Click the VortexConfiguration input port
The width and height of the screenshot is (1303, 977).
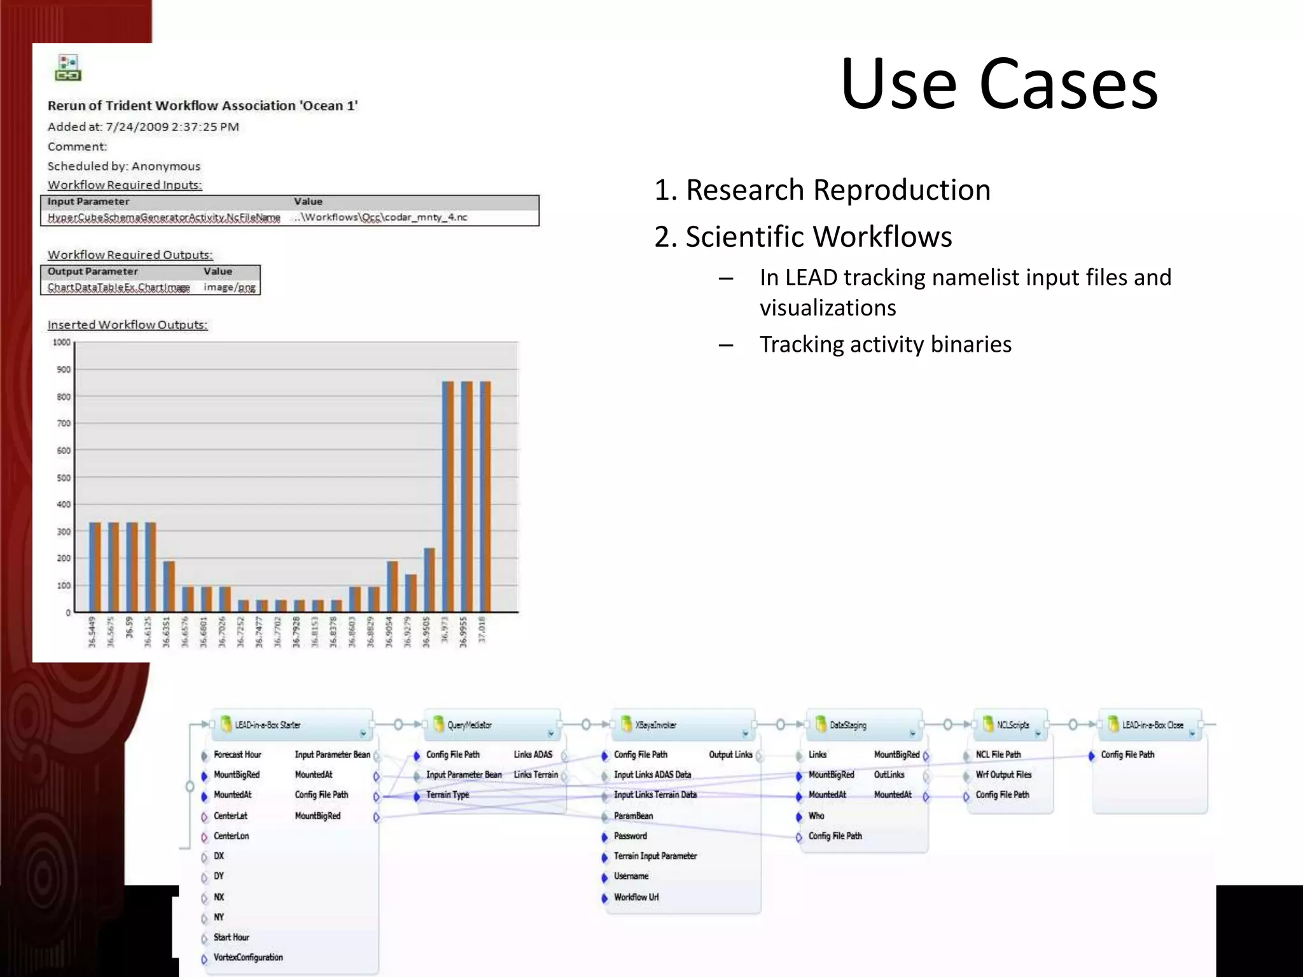point(204,959)
